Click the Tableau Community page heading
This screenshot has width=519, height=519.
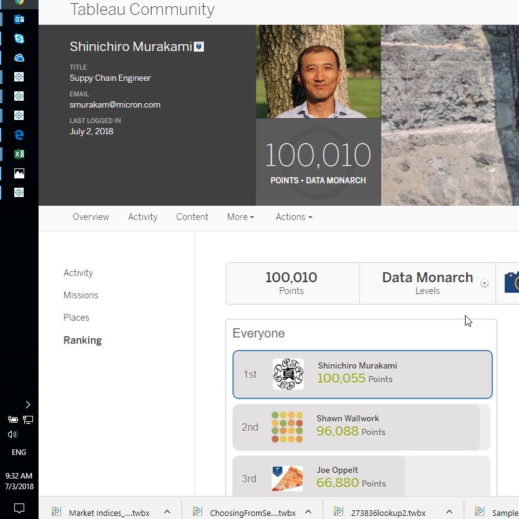click(142, 9)
